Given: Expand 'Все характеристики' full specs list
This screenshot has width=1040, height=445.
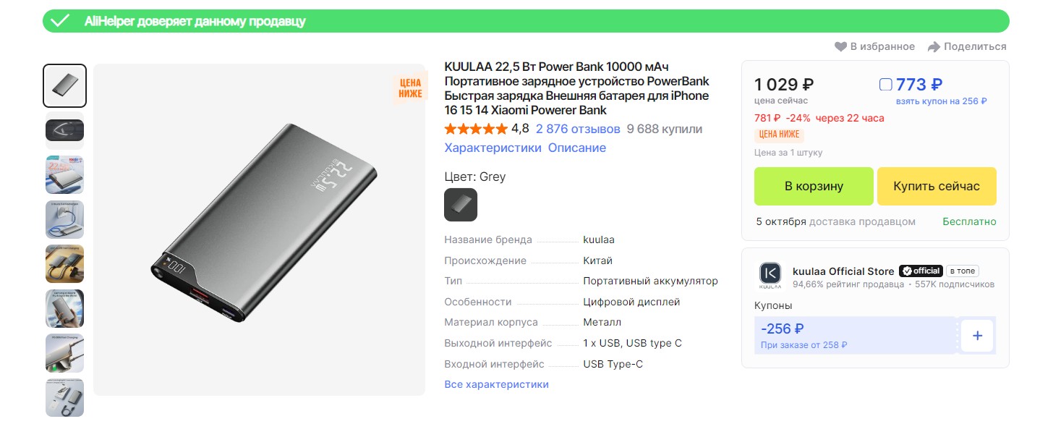Looking at the screenshot, I should click(496, 384).
